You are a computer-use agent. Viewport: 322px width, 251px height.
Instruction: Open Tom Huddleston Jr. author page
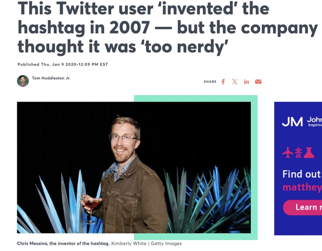click(x=51, y=78)
